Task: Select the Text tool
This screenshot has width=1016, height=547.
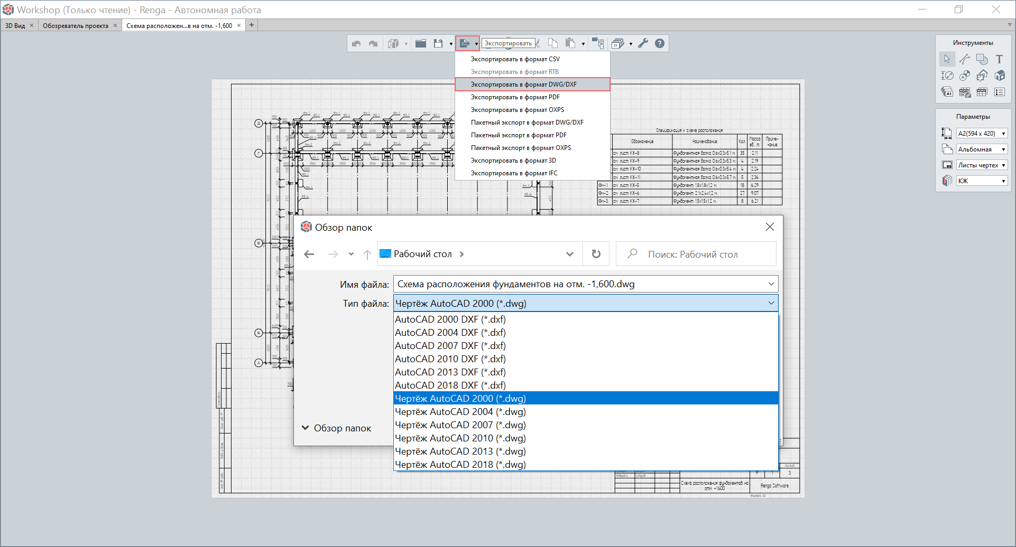Action: [1000, 59]
